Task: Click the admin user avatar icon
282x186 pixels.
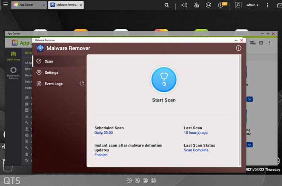Action: tap(238, 5)
